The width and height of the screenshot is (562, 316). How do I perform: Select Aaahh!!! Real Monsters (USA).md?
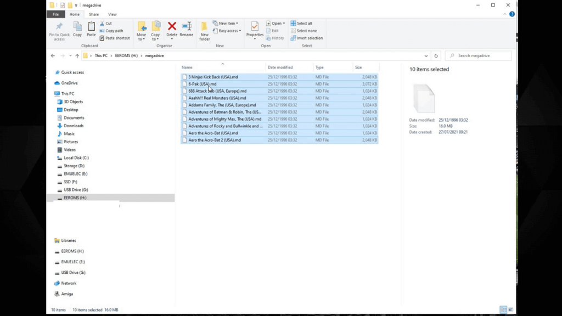click(x=279, y=98)
